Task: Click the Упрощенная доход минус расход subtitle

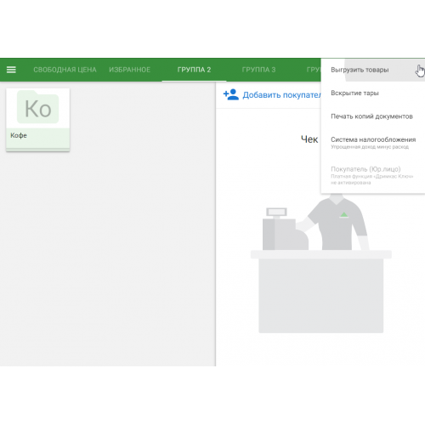Action: pos(370,147)
